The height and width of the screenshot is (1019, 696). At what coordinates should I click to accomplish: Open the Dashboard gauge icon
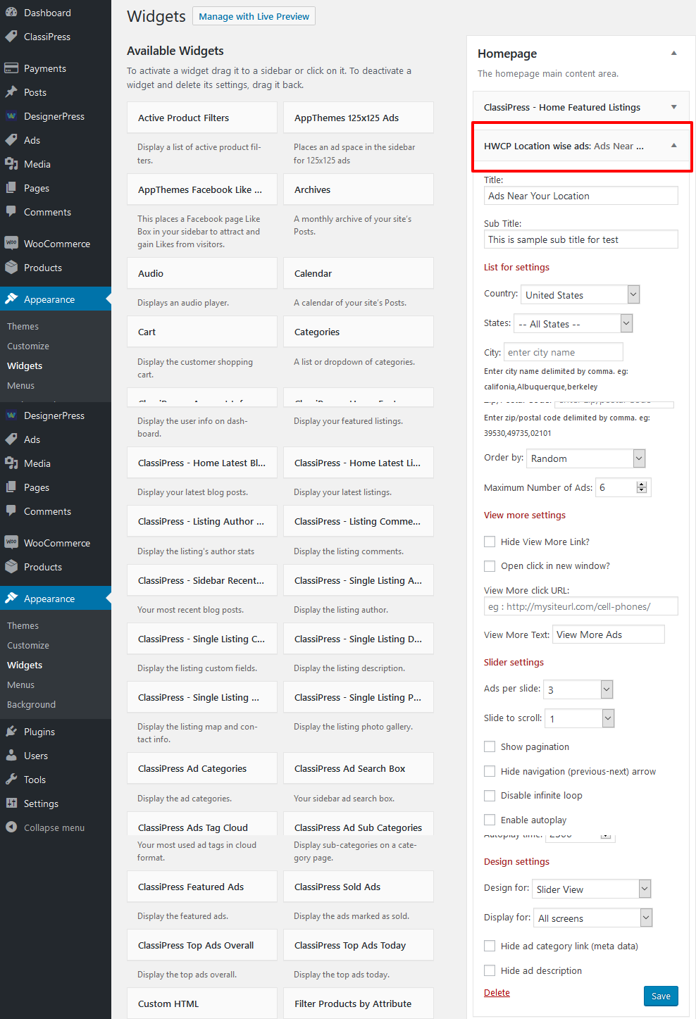[11, 13]
